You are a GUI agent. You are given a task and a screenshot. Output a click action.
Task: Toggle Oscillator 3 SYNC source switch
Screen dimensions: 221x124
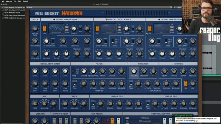pyautogui.click(x=166, y=41)
